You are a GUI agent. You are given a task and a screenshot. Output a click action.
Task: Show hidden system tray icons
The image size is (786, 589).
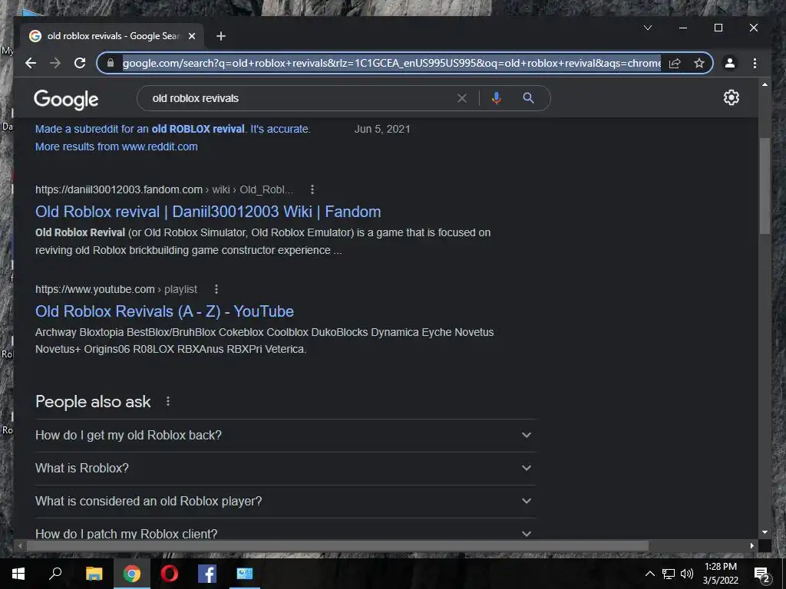[x=649, y=574]
